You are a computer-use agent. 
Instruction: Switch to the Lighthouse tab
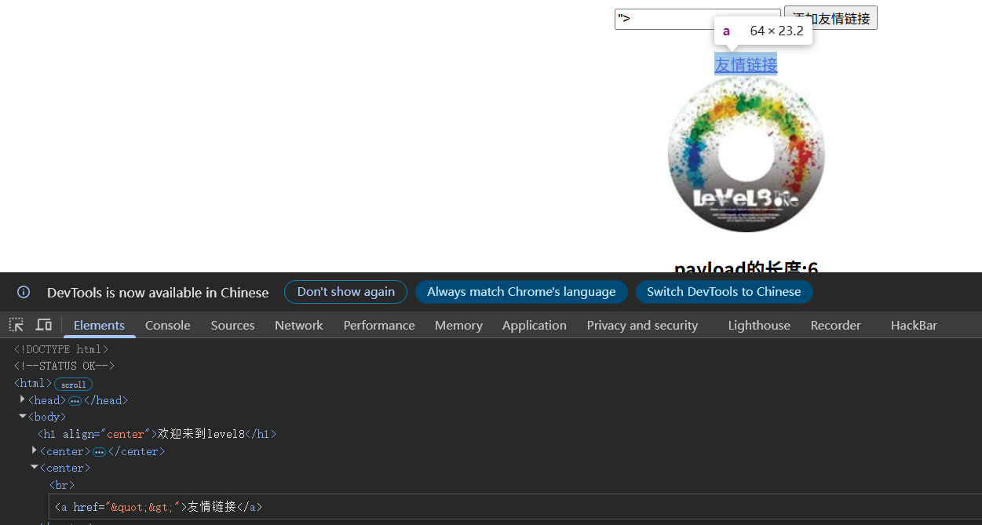[x=759, y=325]
